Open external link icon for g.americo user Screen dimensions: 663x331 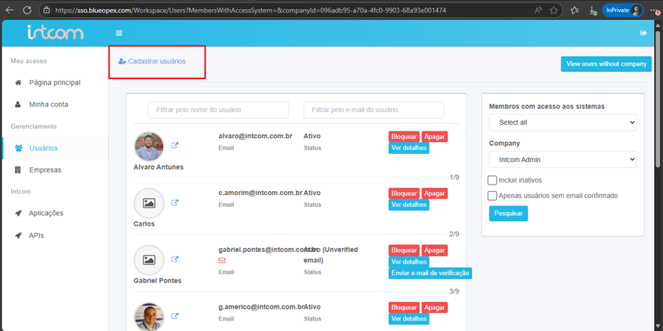point(174,316)
